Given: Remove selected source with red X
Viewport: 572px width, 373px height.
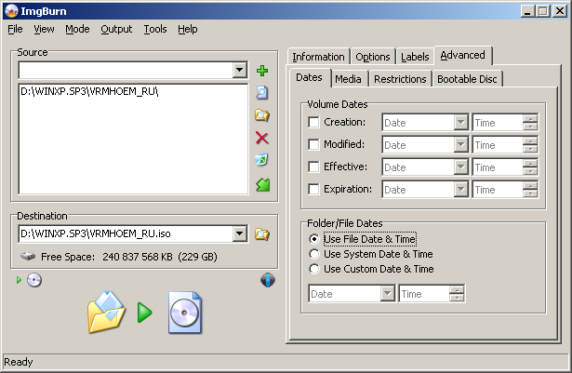Looking at the screenshot, I should 262,138.
